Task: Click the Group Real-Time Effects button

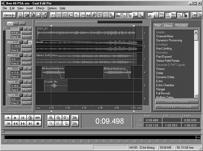Action: click(x=177, y=107)
